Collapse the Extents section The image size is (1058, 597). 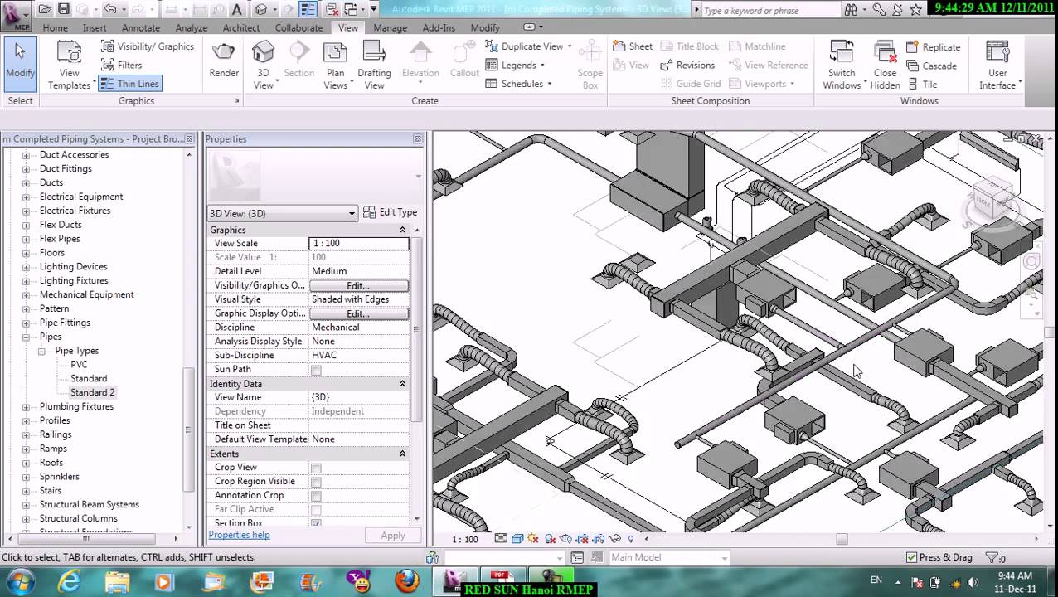402,454
